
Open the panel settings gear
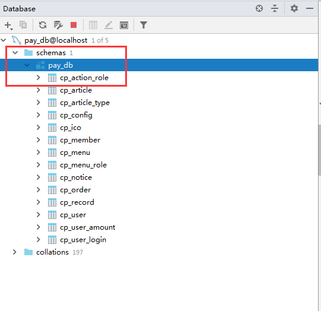click(x=294, y=8)
